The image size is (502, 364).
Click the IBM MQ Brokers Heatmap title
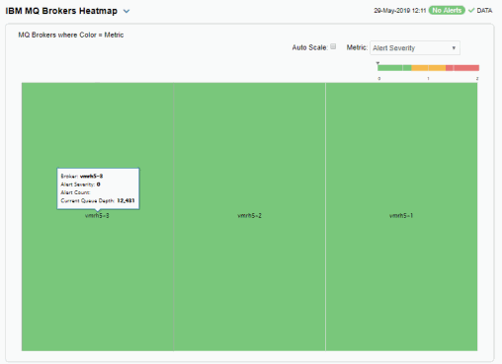tap(61, 11)
